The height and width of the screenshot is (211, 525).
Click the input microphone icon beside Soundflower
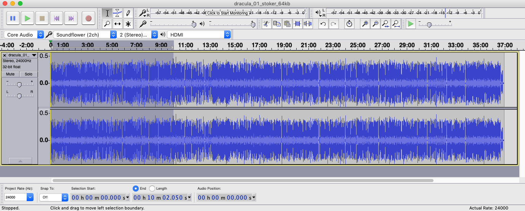tap(49, 35)
